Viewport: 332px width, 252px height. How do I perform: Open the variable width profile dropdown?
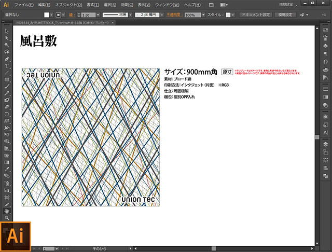click(130, 15)
